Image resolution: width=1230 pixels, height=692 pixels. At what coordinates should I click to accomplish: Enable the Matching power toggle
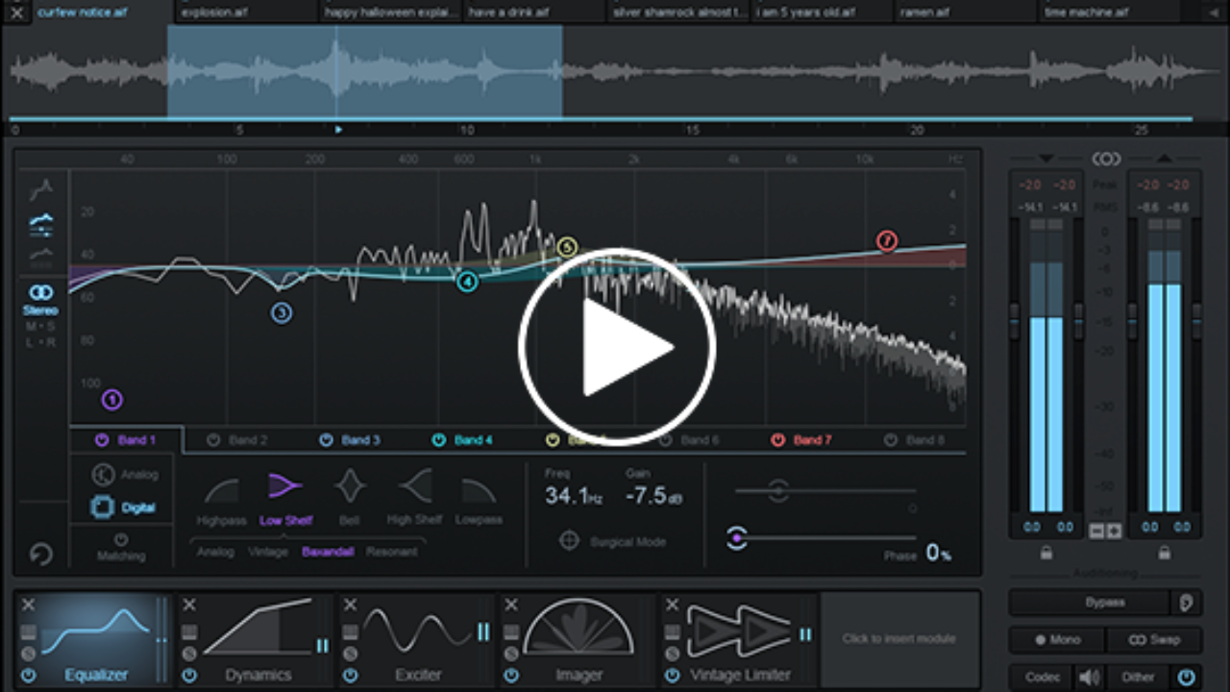coord(121,540)
